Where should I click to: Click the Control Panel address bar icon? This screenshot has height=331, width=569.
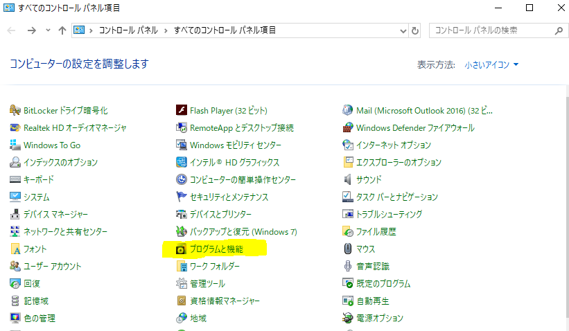click(79, 30)
